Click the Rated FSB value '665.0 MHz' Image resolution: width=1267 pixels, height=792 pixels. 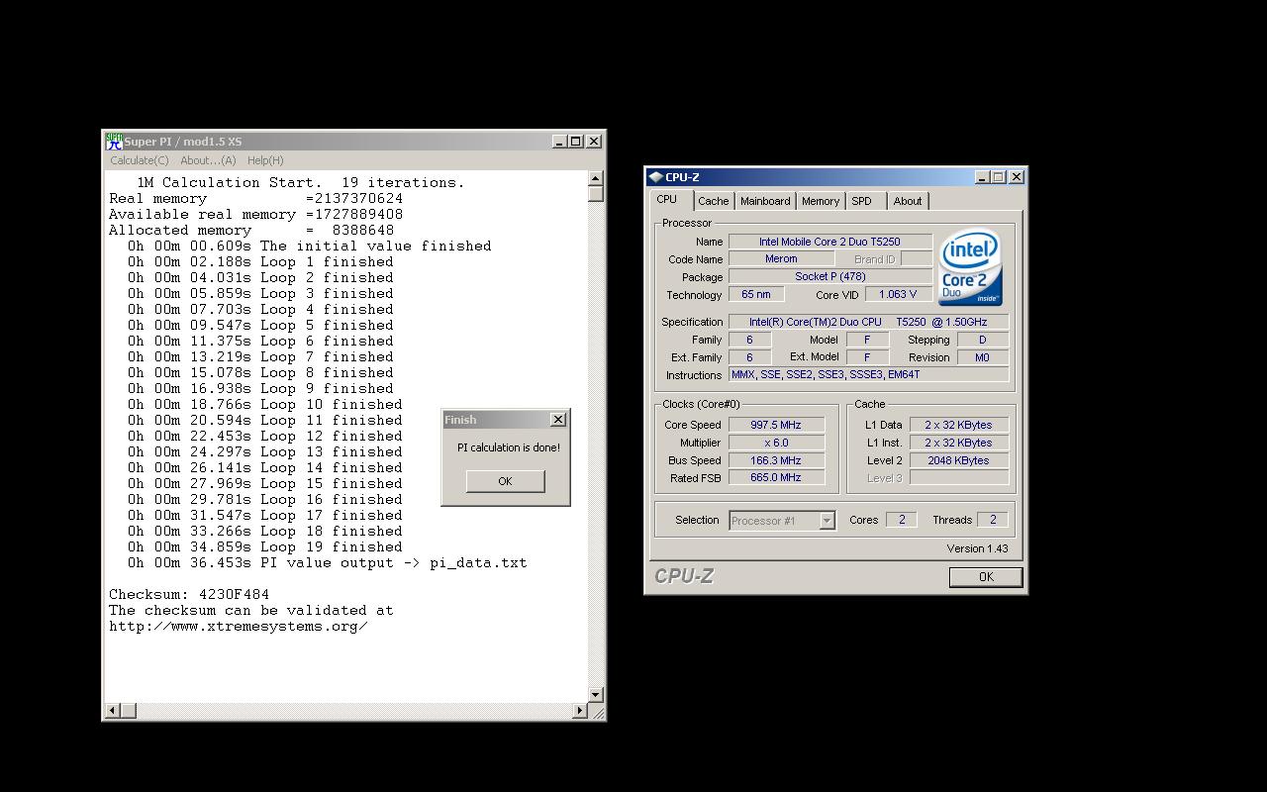pos(776,477)
